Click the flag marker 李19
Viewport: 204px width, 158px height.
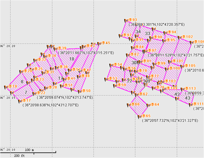6,87
